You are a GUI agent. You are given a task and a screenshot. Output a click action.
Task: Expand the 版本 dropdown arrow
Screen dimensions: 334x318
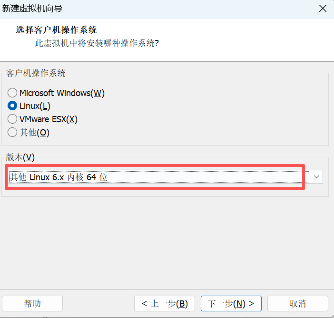coord(317,177)
